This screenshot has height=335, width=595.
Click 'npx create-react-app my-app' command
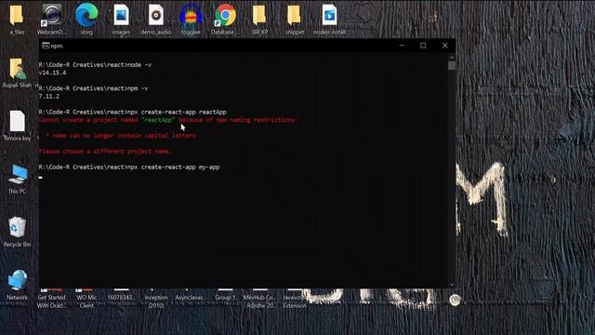click(x=129, y=167)
